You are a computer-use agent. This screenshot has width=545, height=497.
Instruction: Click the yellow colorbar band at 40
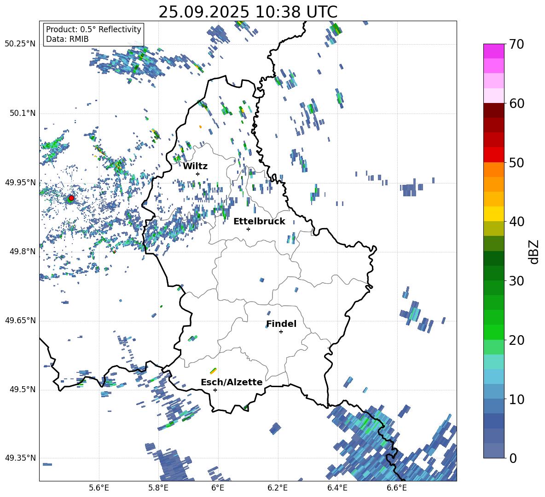[493, 214]
